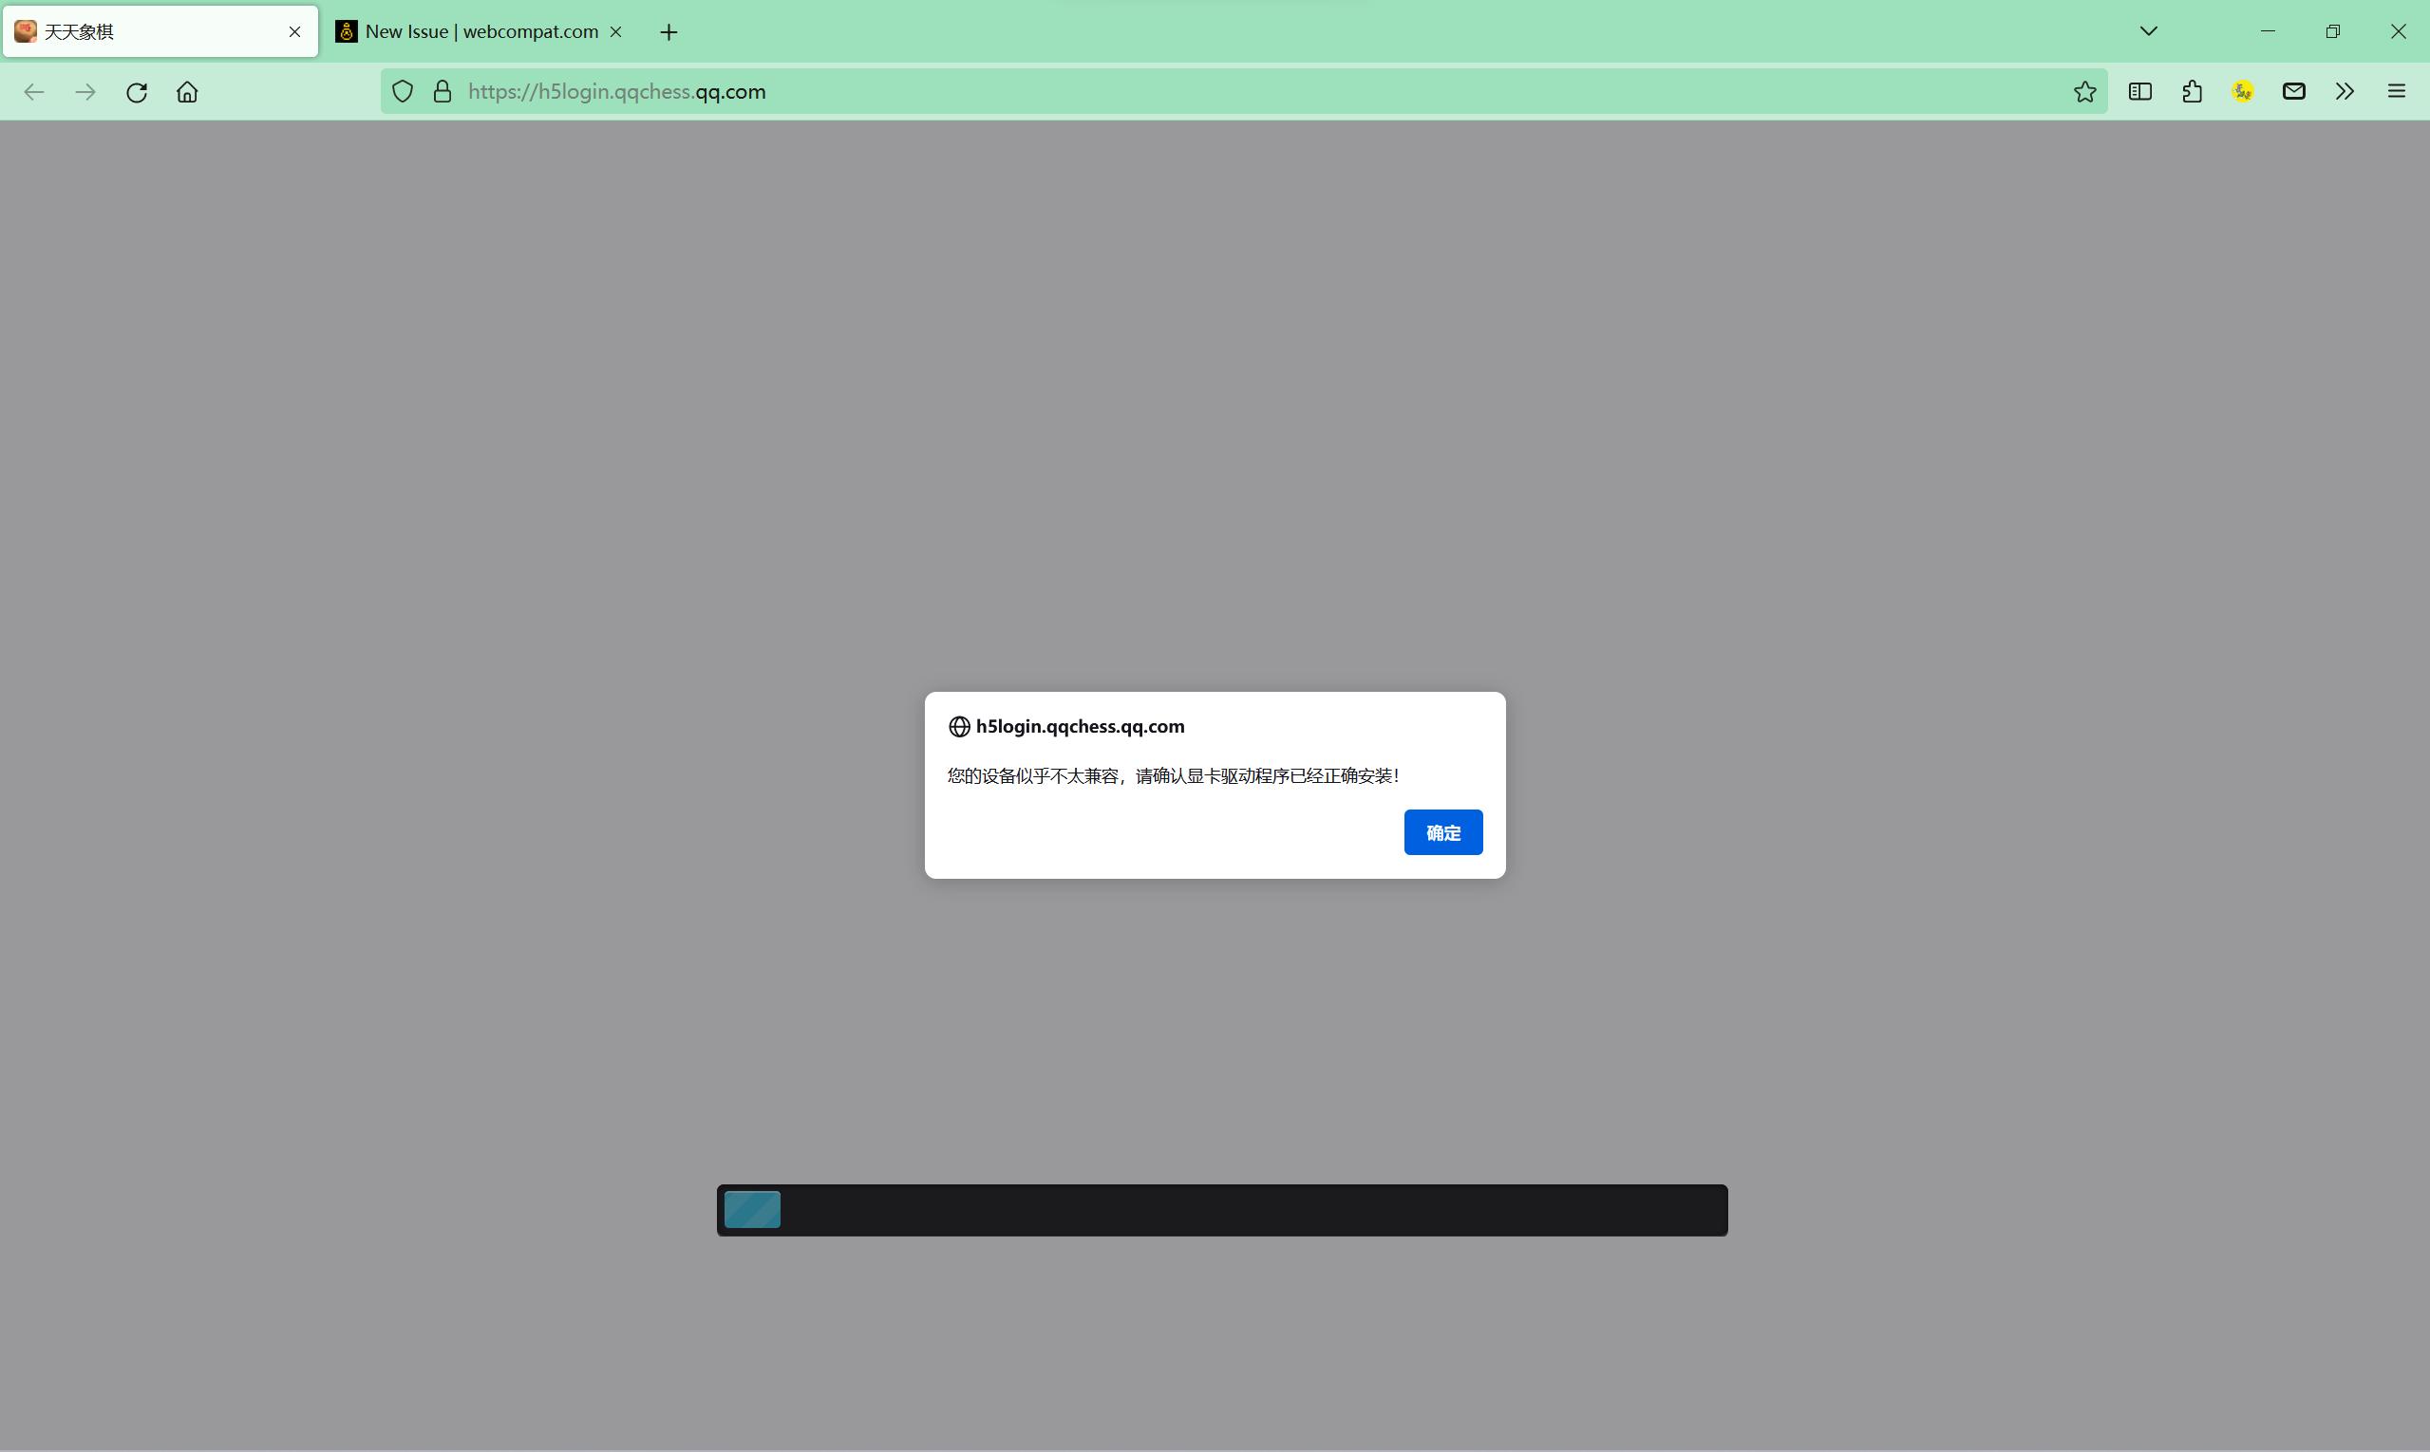Click the loading progress bar
This screenshot has width=2430, height=1452.
pyautogui.click(x=1221, y=1209)
